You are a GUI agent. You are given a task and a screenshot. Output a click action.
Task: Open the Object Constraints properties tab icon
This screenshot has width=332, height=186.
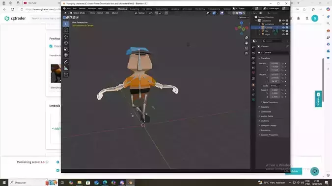pos(253,94)
